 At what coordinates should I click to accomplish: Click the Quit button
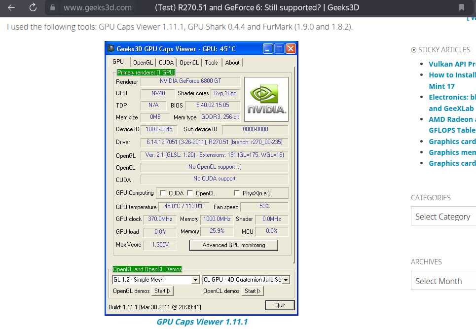click(280, 305)
